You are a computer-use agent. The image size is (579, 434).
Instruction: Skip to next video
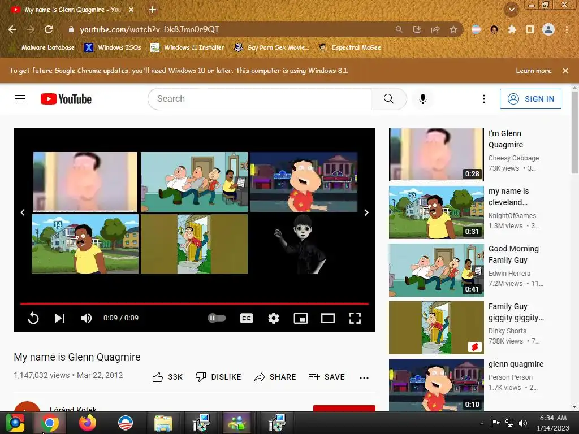[60, 318]
